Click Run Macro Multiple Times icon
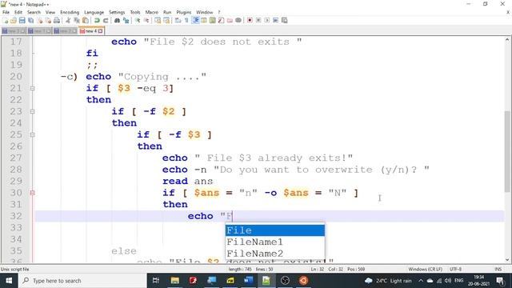 tap(275, 20)
